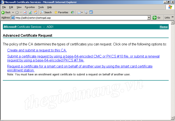Click inside the Address bar URL field
Image resolution: width=175 pixels, height=121 pixels.
click(81, 18)
